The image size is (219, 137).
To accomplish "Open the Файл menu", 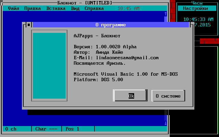I will [x=14, y=8].
